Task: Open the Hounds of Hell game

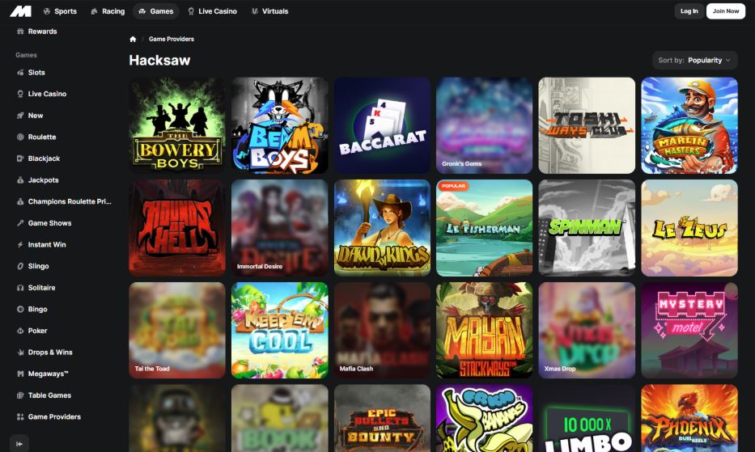Action: coord(177,228)
